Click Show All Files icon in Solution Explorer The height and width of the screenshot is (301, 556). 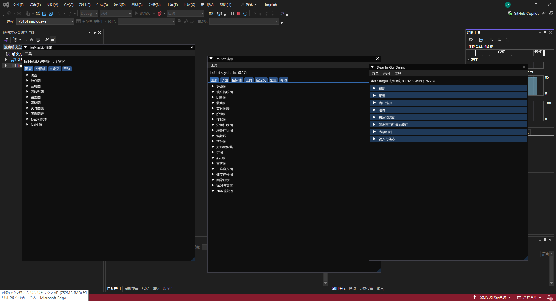point(38,40)
